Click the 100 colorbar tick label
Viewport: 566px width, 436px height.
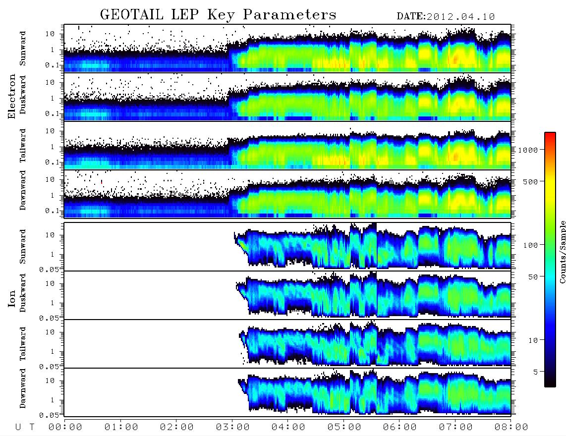pos(530,245)
